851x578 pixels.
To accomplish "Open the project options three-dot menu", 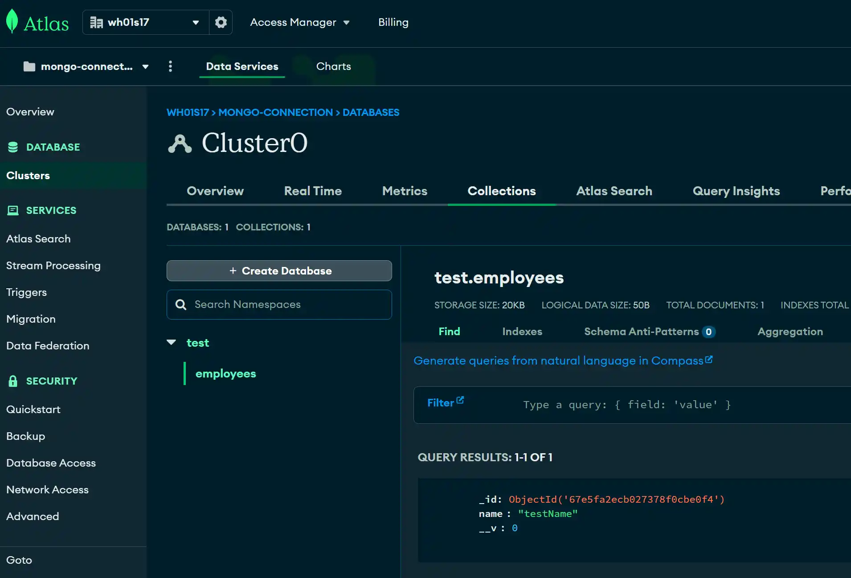I will pos(170,66).
